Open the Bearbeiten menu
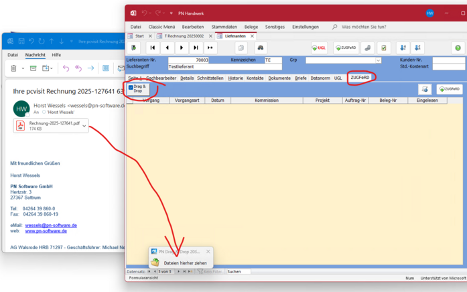Image resolution: width=467 pixels, height=292 pixels. (x=193, y=27)
